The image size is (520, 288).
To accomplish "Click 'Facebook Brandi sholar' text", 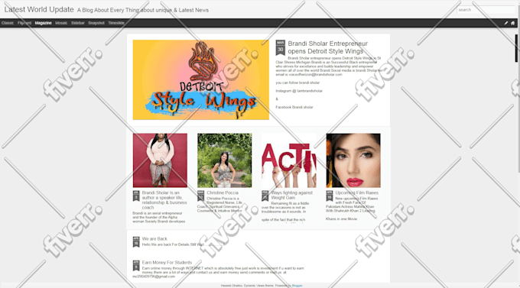I will [294, 107].
